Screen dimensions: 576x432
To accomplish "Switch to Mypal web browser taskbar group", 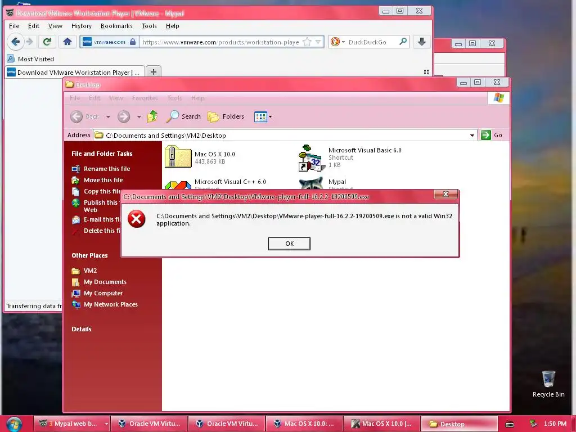I will click(71, 424).
